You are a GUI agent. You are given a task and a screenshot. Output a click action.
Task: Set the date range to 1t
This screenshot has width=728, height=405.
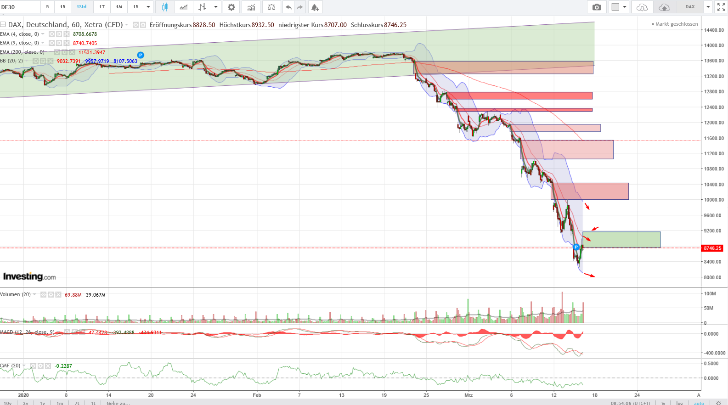click(x=93, y=403)
